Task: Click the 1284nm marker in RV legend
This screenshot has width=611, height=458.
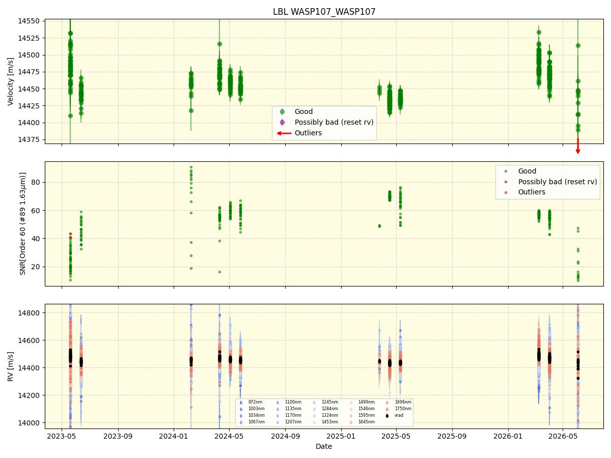Action: click(x=314, y=409)
